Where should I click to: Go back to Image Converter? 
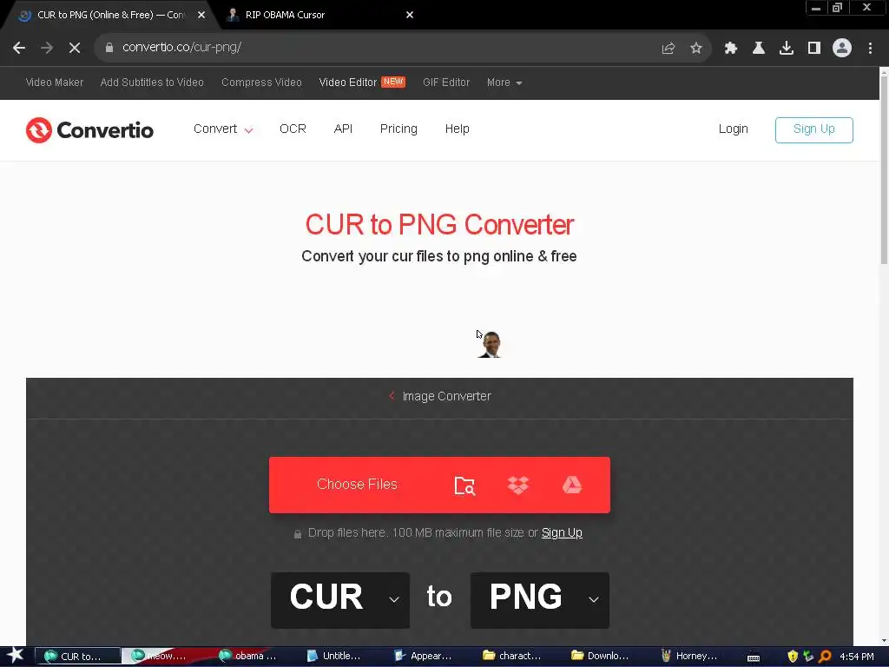440,396
